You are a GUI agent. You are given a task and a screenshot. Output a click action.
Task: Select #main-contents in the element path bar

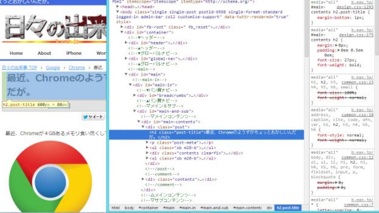pos(248,208)
